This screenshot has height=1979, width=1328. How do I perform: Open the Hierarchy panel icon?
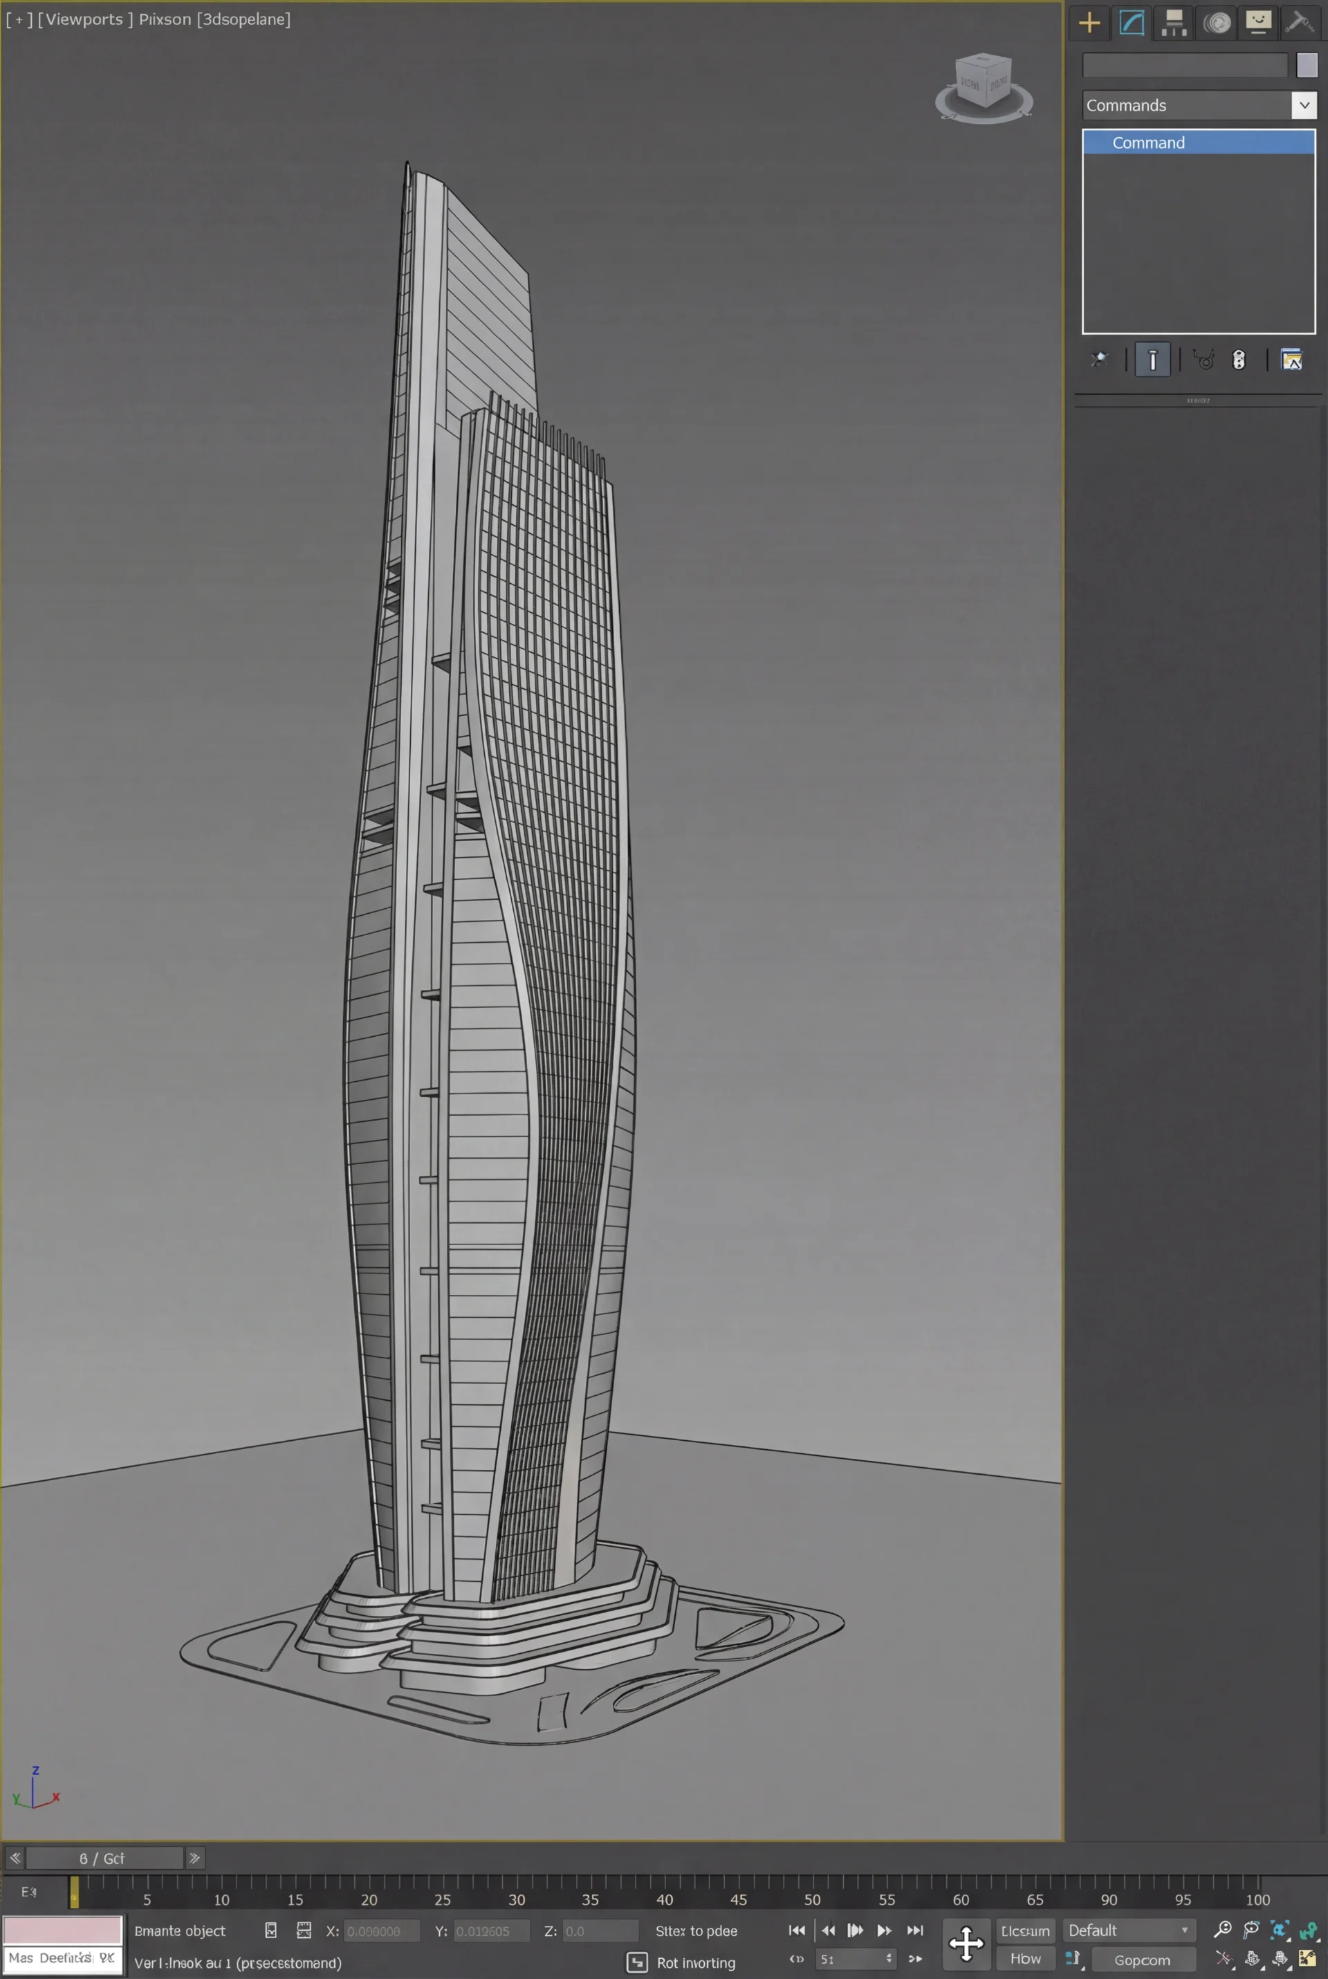(1174, 23)
